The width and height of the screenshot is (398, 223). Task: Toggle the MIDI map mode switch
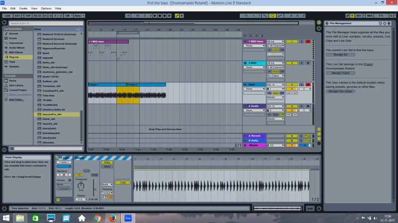pyautogui.click(x=370, y=16)
